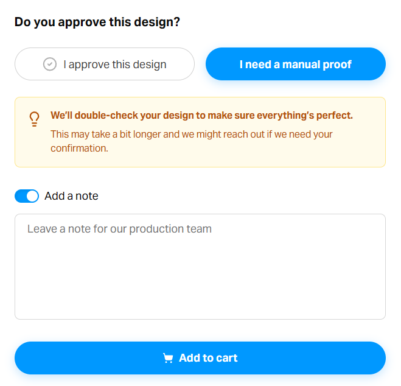Click the shopping cart icon
Image resolution: width=401 pixels, height=386 pixels.
click(168, 358)
